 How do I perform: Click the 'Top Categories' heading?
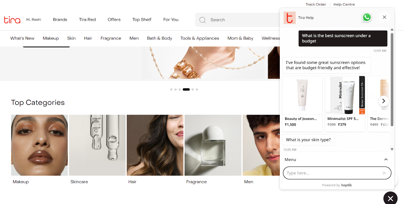pyautogui.click(x=38, y=102)
